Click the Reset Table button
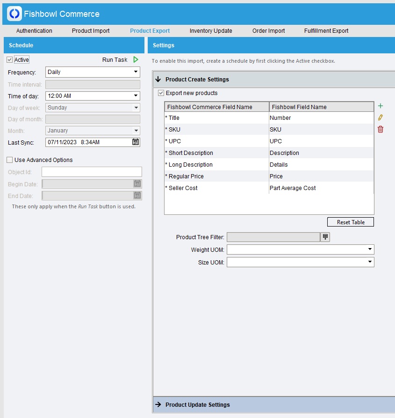This screenshot has width=395, height=418. [351, 222]
